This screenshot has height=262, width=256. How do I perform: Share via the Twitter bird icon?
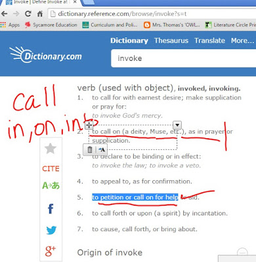pyautogui.click(x=51, y=230)
